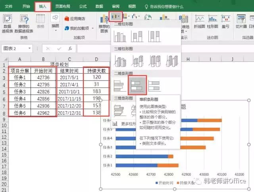The width and height of the screenshot is (254, 192).
Task: Switch to the Home (开始) tab
Action: tap(26, 6)
